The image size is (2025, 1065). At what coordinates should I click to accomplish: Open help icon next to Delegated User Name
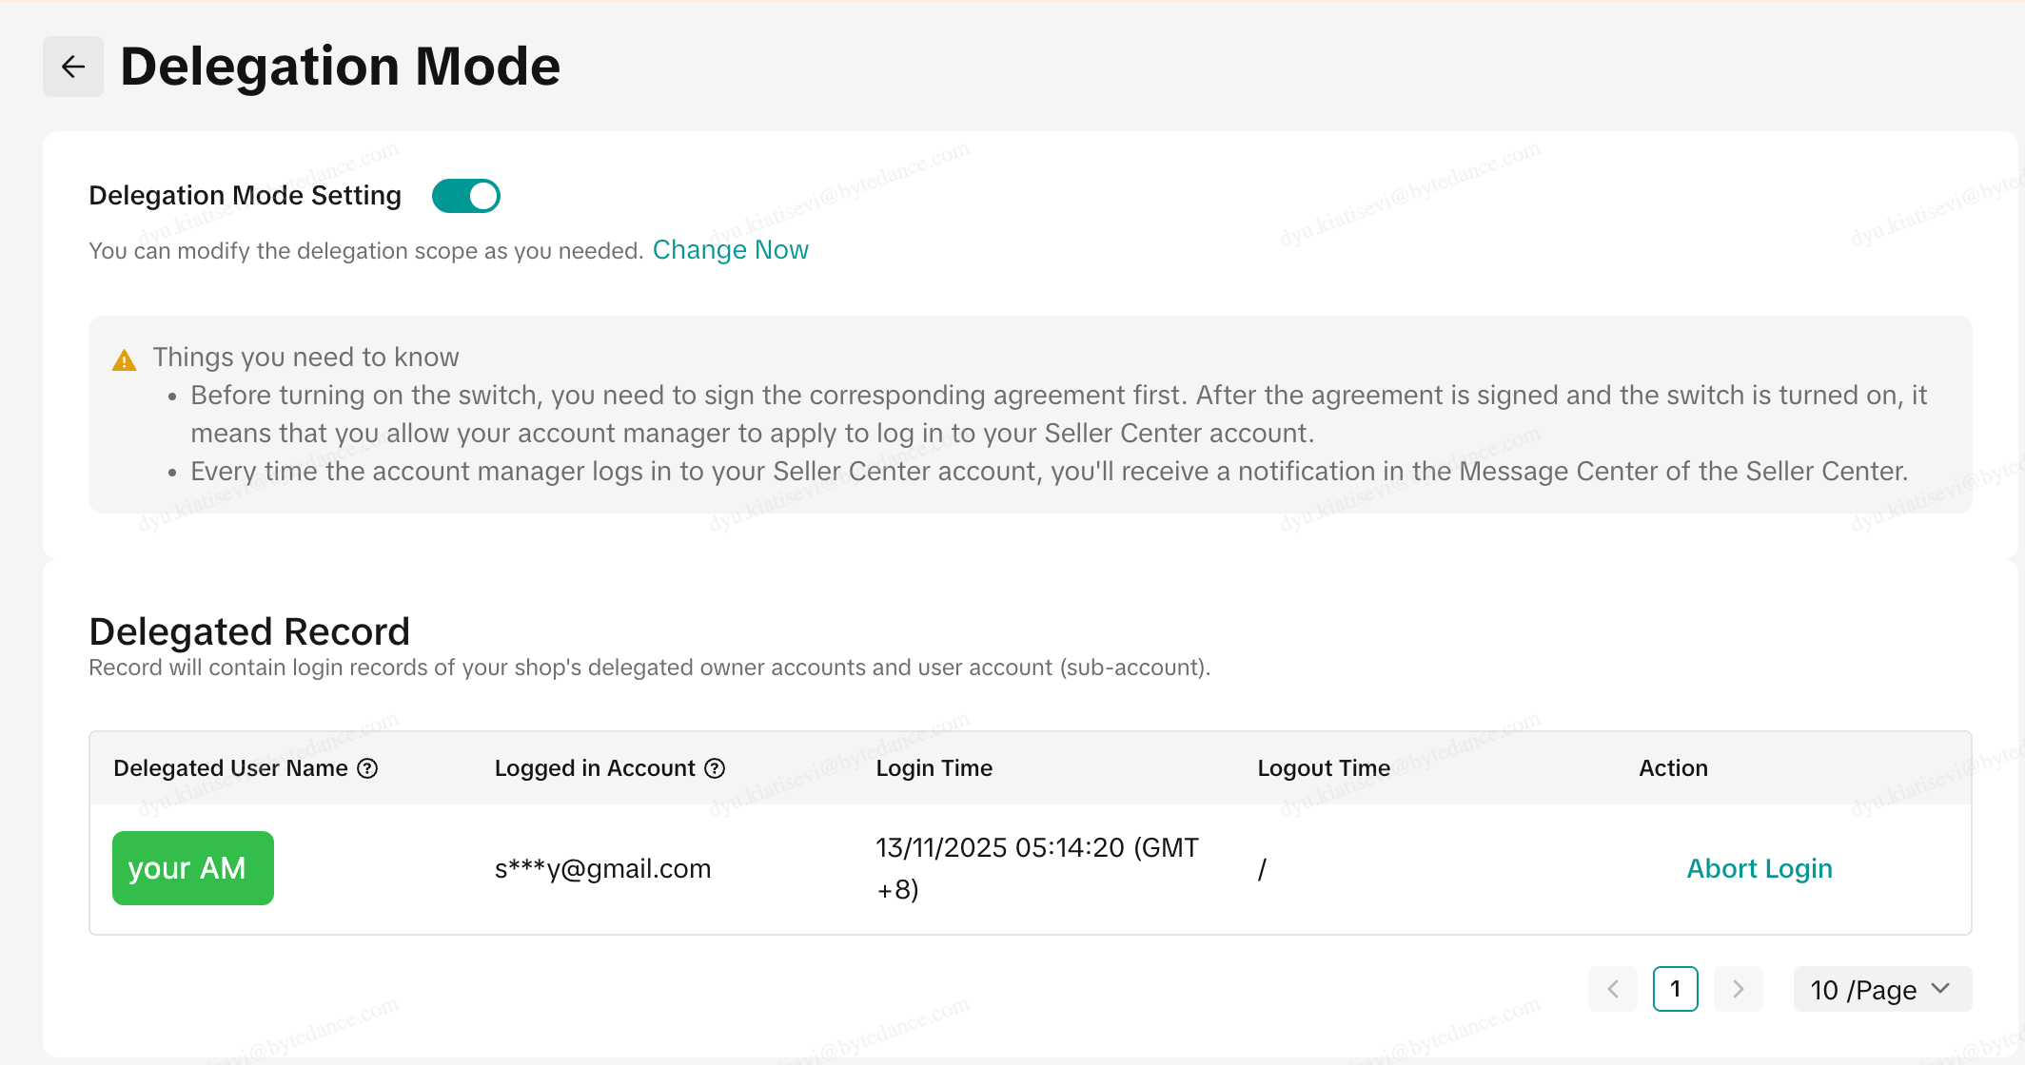tap(367, 768)
